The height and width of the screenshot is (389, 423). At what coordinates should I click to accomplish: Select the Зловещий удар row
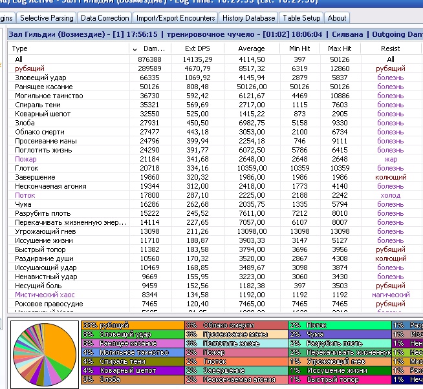tap(215, 78)
